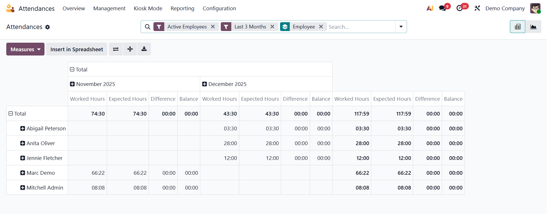The width and height of the screenshot is (547, 214).
Task: Remove the Active Employees filter
Action: coord(213,27)
